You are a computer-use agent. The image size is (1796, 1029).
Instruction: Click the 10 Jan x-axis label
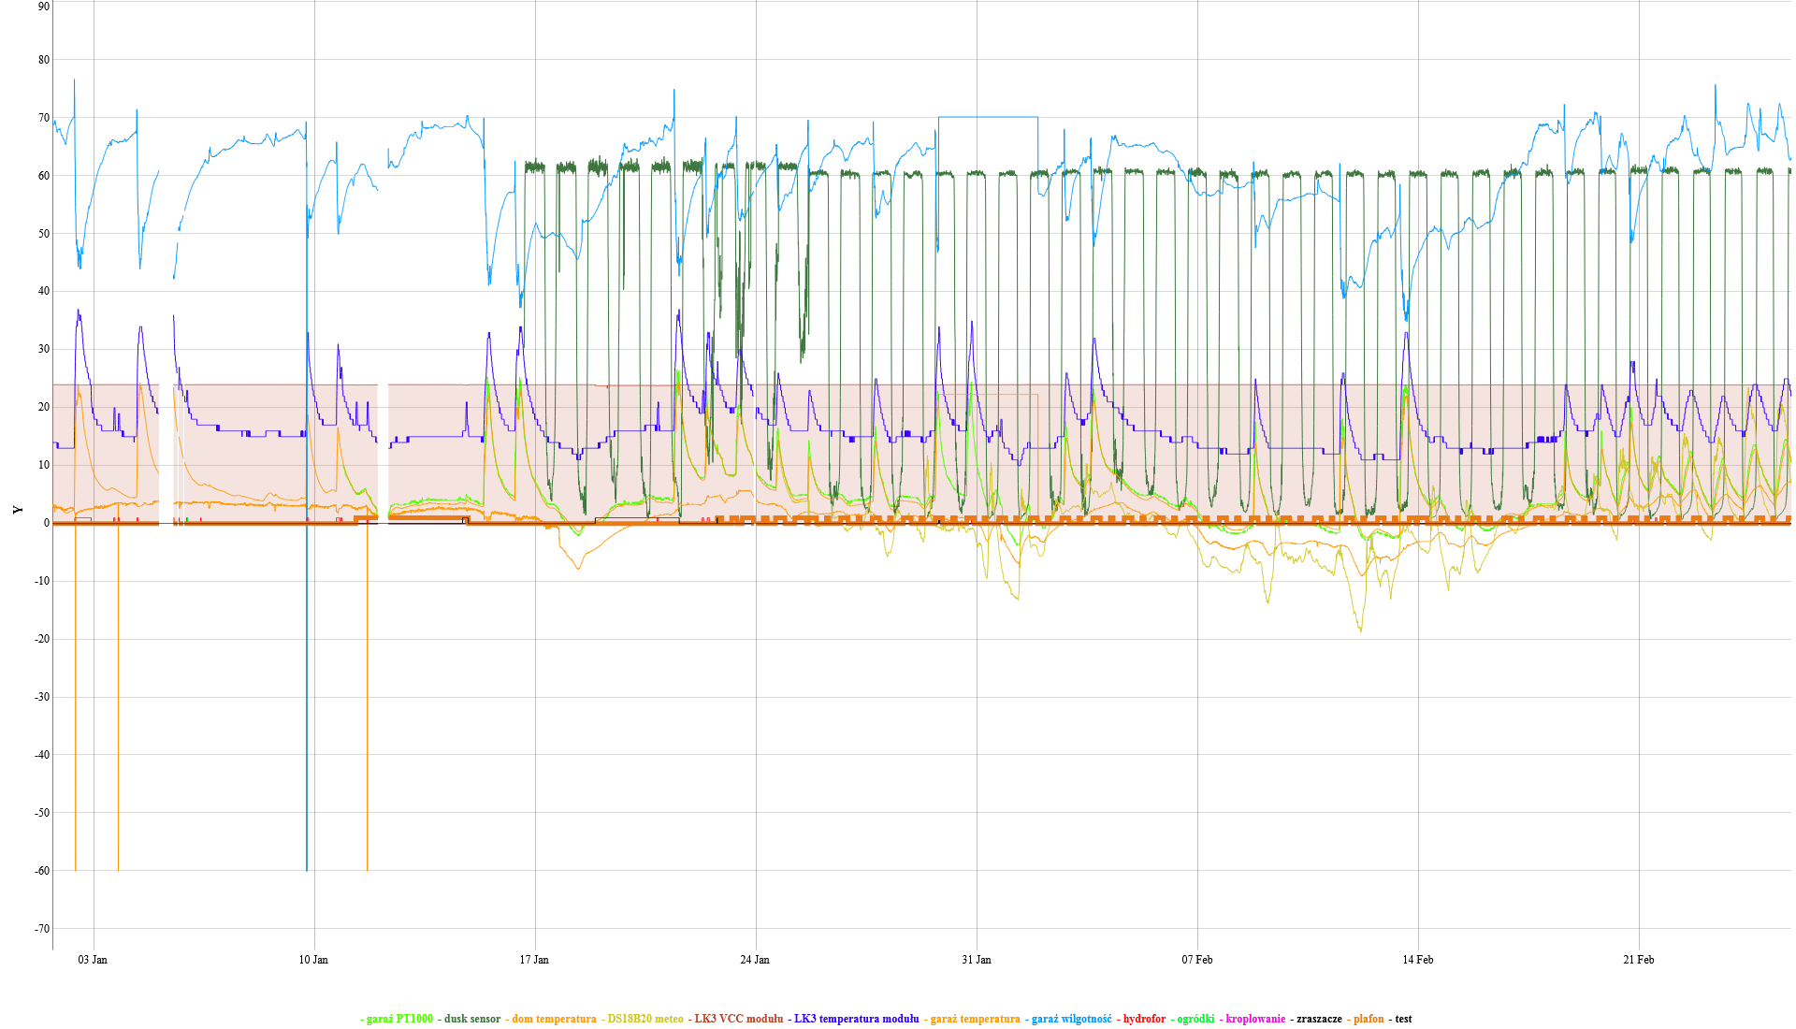(313, 960)
